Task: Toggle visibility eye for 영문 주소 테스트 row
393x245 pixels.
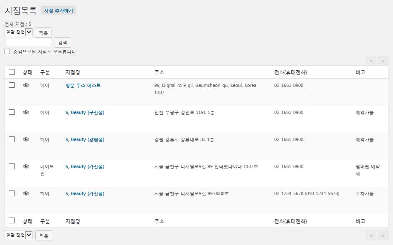Action: pyautogui.click(x=26, y=85)
